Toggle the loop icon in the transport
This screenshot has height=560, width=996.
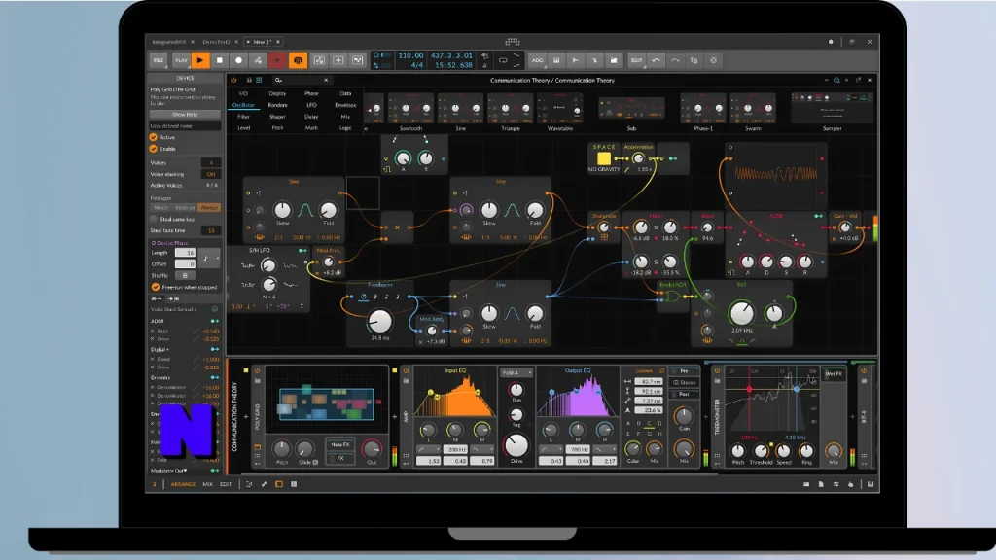[503, 60]
